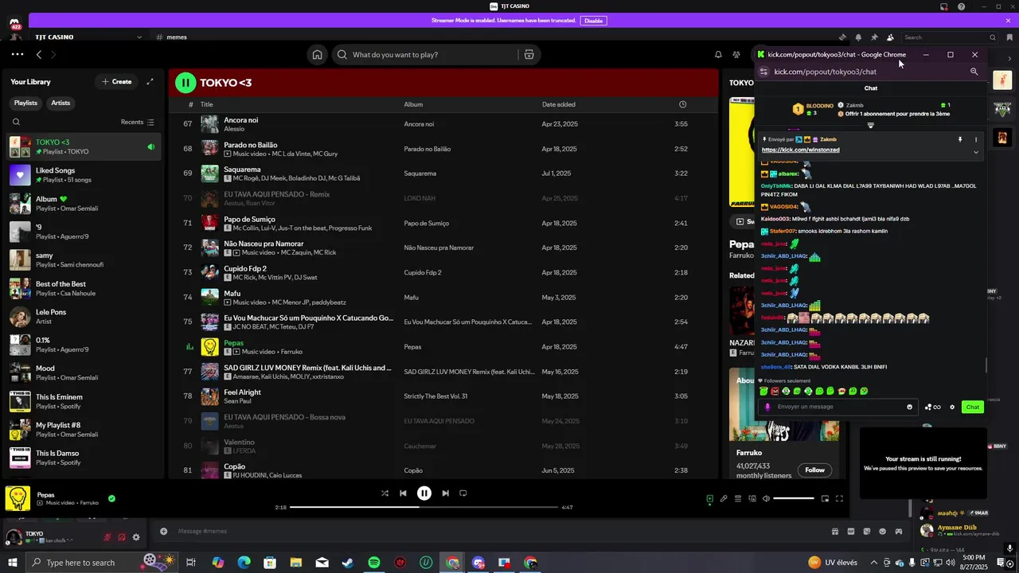Open artist link Sean Paul
The image size is (1019, 573).
237,401
